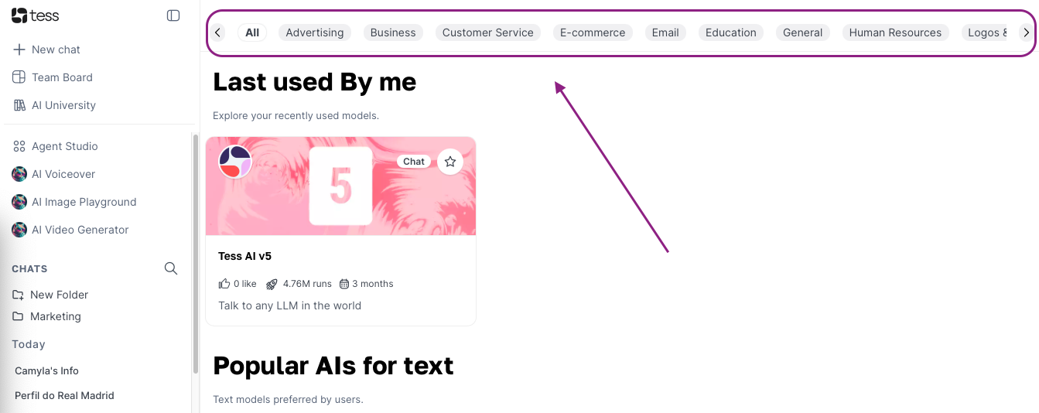Select the Email category filter
The image size is (1039, 413).
coord(665,32)
